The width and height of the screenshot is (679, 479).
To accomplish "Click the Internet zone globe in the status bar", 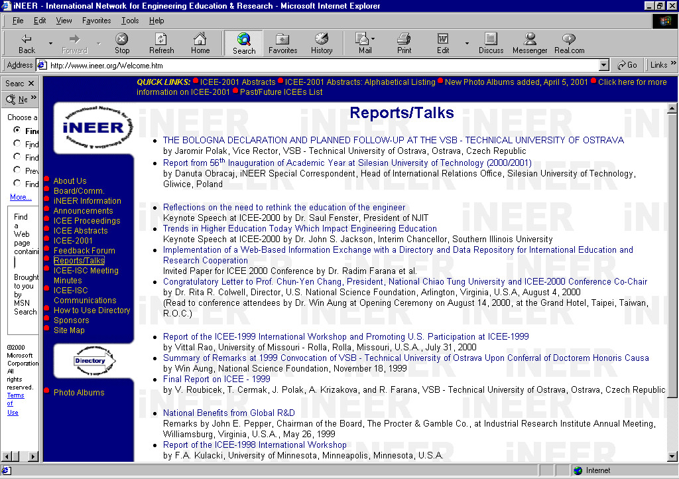I will tap(578, 471).
